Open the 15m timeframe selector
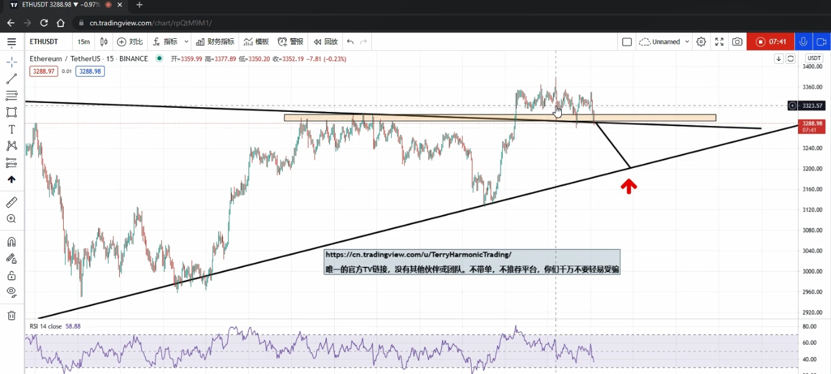This screenshot has width=831, height=374. 84,42
